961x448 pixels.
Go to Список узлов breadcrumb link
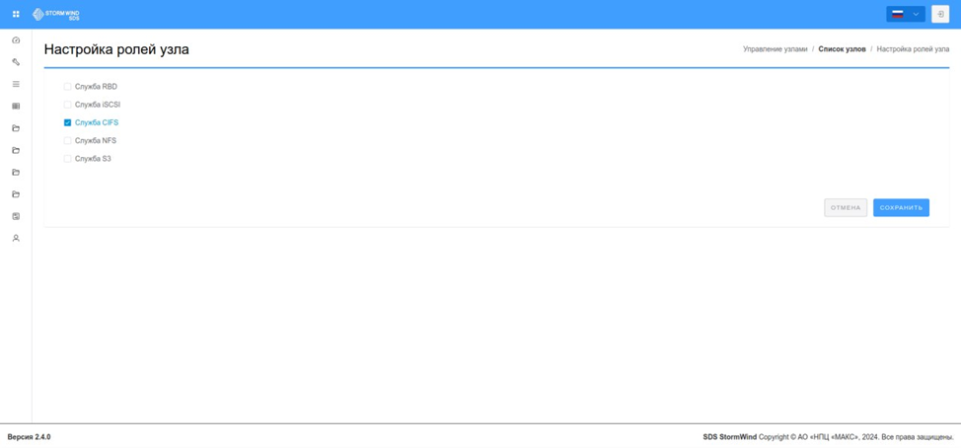(x=842, y=49)
